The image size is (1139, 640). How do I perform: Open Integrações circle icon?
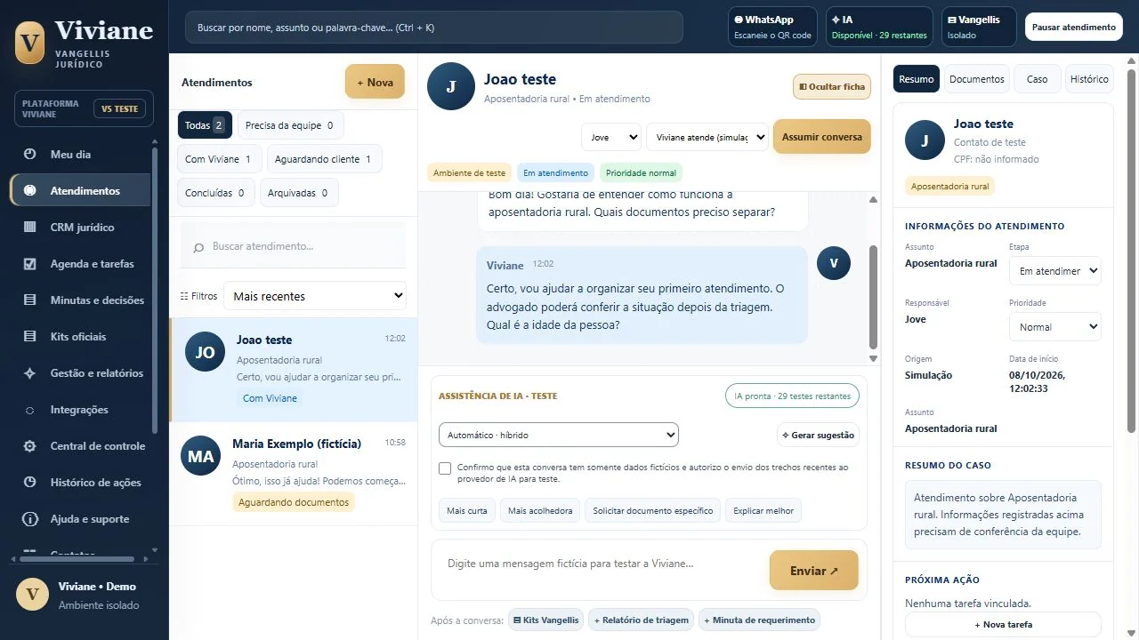(x=29, y=410)
